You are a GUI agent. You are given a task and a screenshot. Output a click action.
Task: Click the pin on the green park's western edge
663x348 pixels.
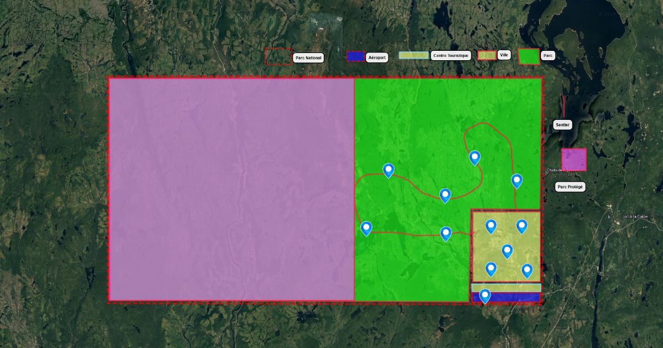click(x=366, y=228)
